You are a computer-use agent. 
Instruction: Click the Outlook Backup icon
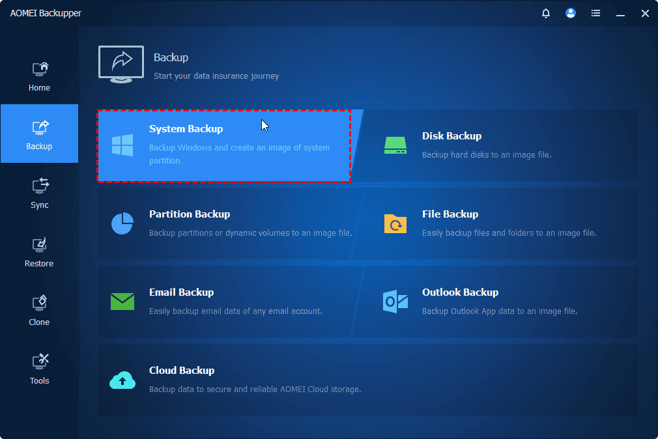tap(395, 302)
